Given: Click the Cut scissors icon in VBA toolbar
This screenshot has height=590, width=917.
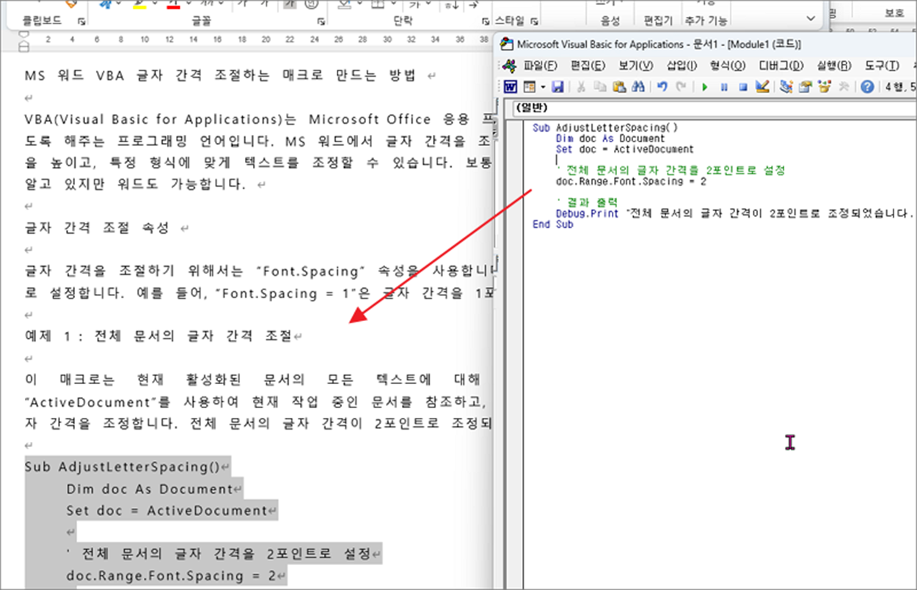Looking at the screenshot, I should pos(580,86).
